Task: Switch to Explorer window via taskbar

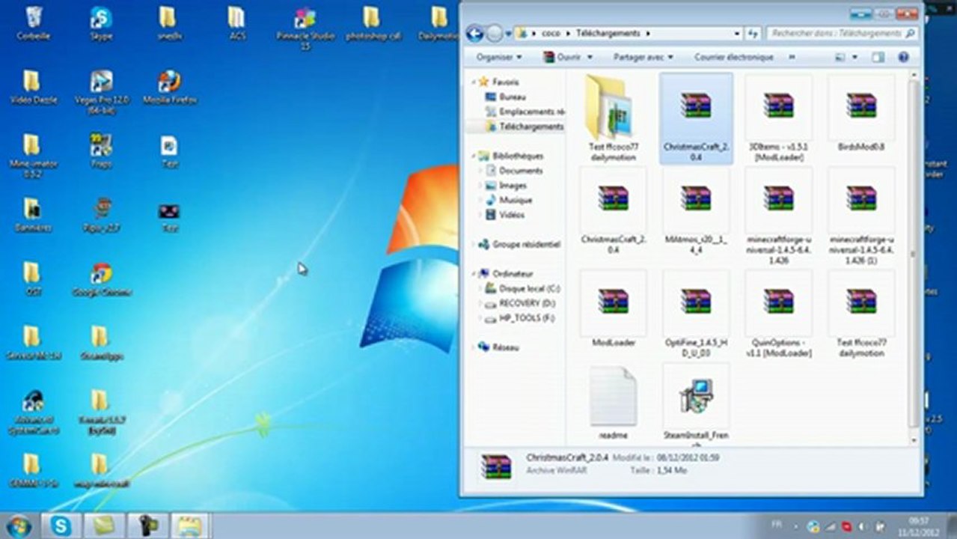Action: (190, 526)
